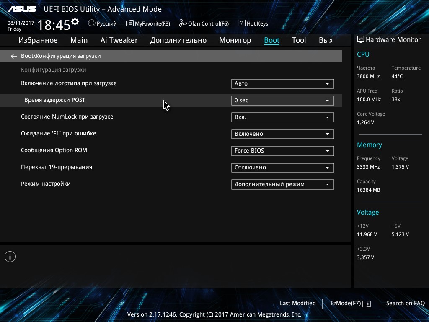Switch to Монитор tab

click(235, 40)
